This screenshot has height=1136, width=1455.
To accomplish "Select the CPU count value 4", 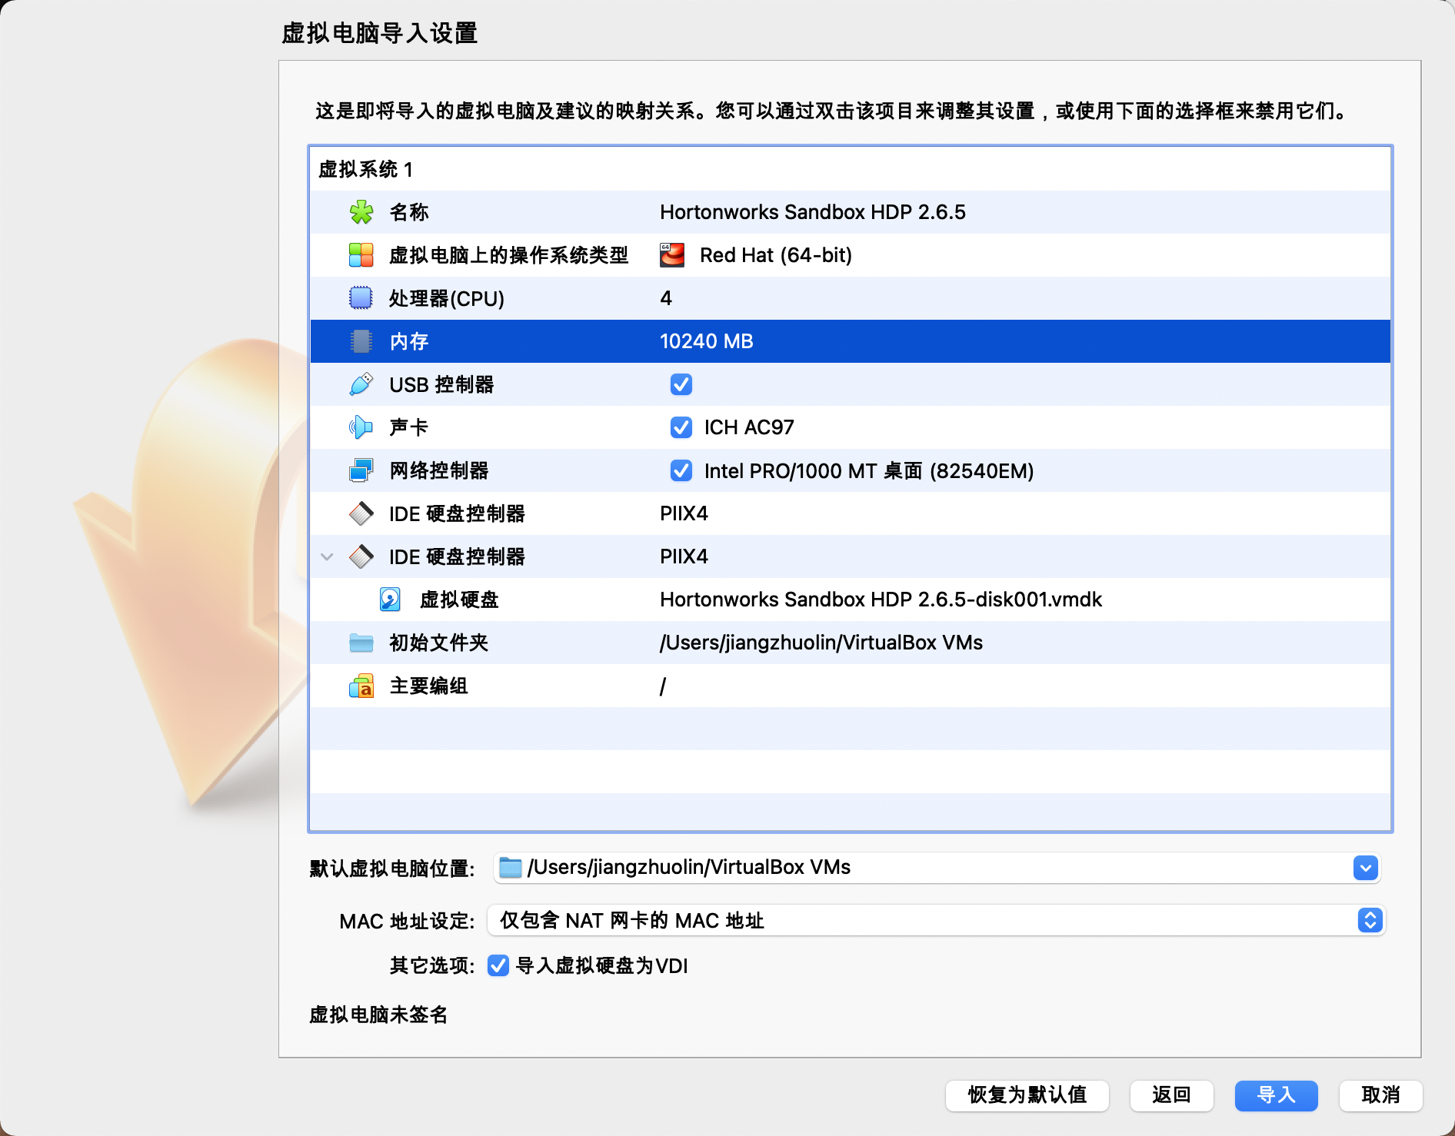I will (x=666, y=298).
